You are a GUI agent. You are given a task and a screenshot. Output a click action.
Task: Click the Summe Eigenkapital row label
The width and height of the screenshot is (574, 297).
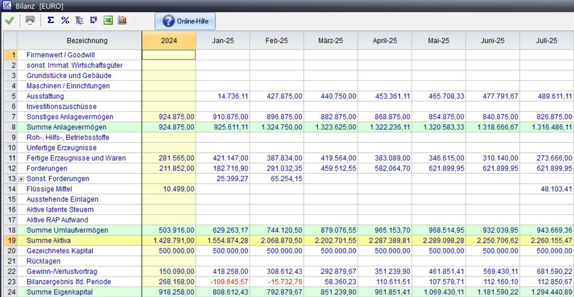(60, 292)
